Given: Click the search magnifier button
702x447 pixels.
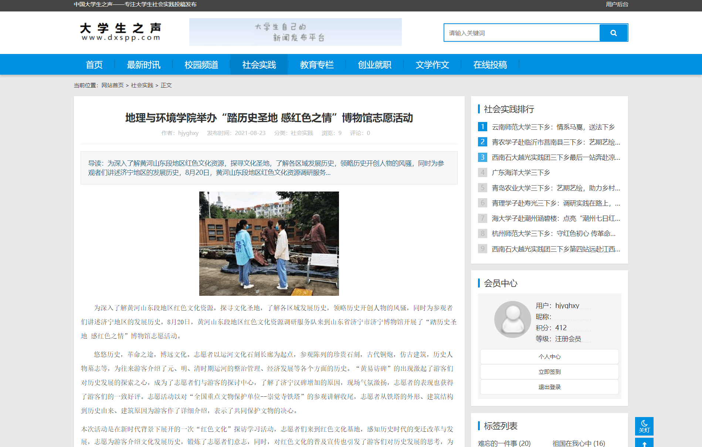Looking at the screenshot, I should coord(613,33).
